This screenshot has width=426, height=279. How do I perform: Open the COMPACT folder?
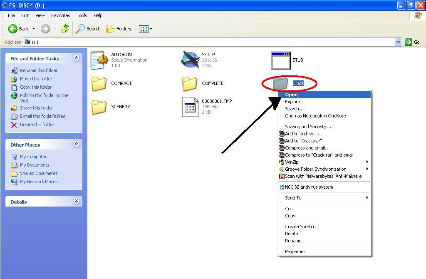pos(99,84)
